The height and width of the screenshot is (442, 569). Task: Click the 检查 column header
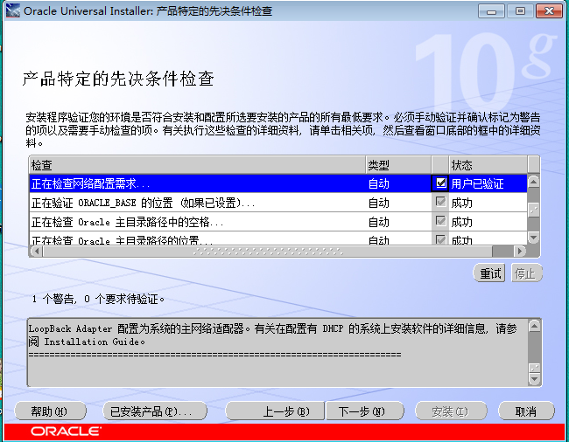coord(197,165)
